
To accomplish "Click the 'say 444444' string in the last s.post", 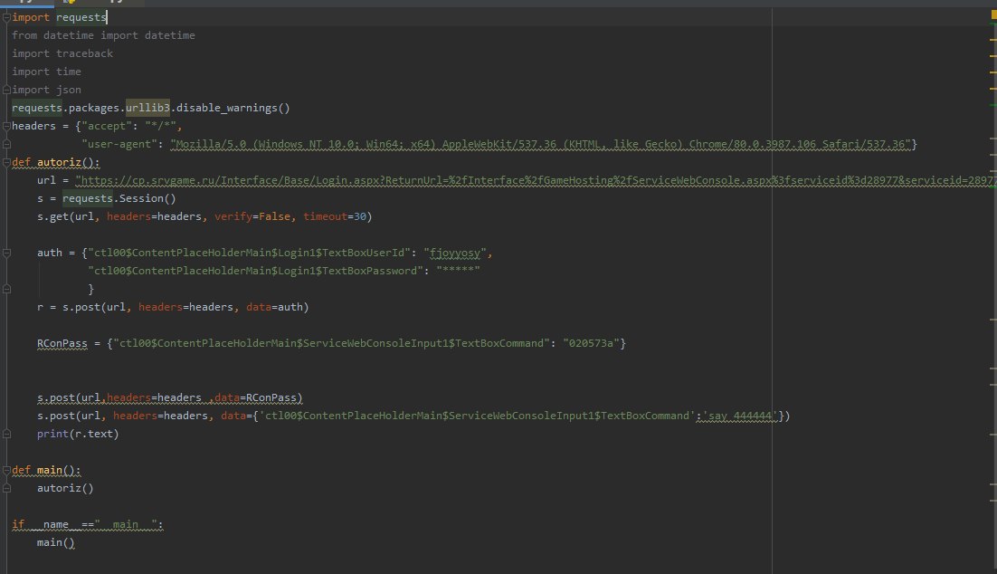I will [x=739, y=416].
